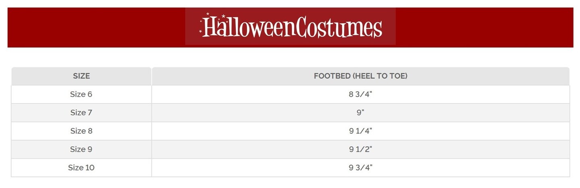Click the star above the logo's H
Viewport: 580px width, 188px height.
208,14
